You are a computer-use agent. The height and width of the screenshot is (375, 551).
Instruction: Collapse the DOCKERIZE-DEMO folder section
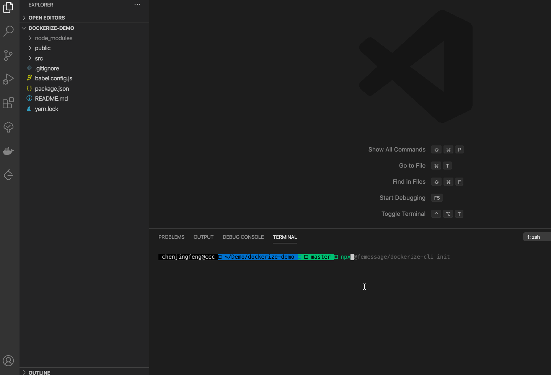tap(84, 28)
